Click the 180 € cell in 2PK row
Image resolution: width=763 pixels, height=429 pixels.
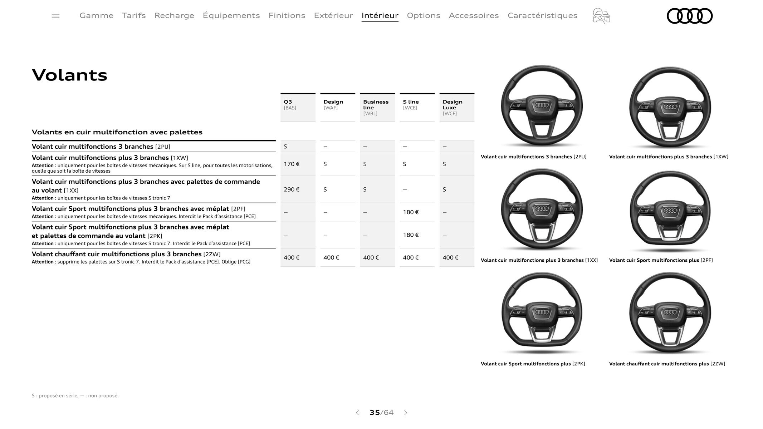[417, 235]
